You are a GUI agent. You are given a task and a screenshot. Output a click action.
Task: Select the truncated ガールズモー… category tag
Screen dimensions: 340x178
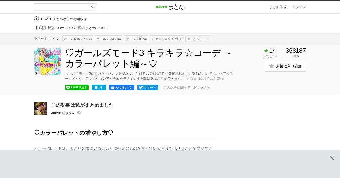(198, 39)
